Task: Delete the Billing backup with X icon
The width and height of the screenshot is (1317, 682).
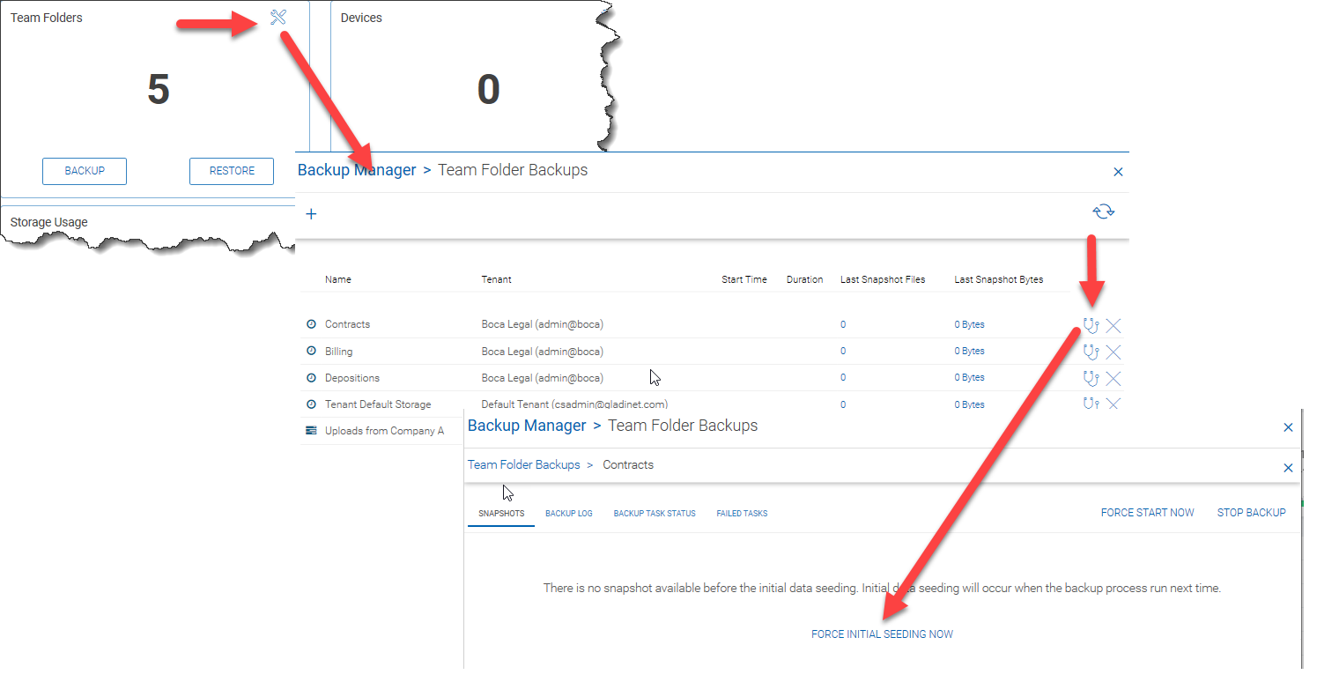Action: (1114, 352)
